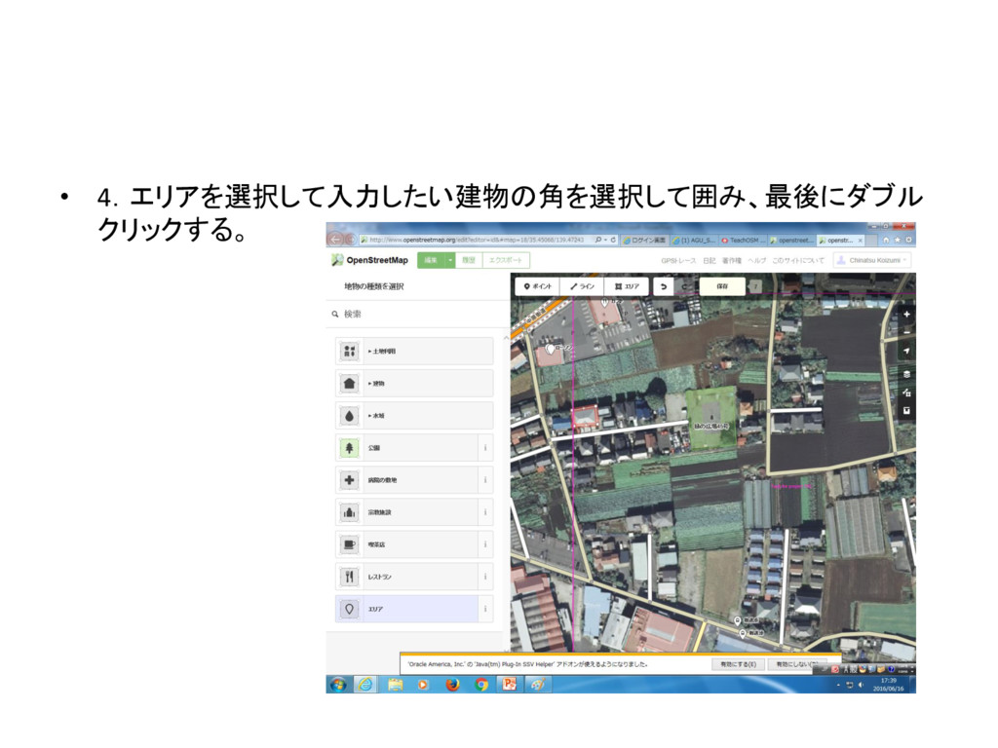Open info for the 病院の敷地 preset
998x748 pixels.
[485, 479]
